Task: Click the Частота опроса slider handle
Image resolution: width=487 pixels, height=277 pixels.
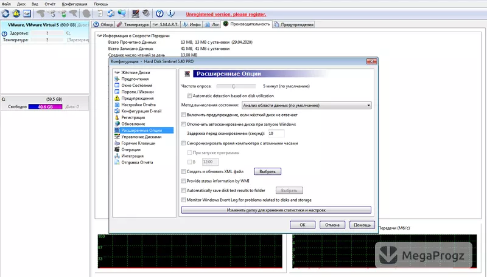Action: point(234,86)
